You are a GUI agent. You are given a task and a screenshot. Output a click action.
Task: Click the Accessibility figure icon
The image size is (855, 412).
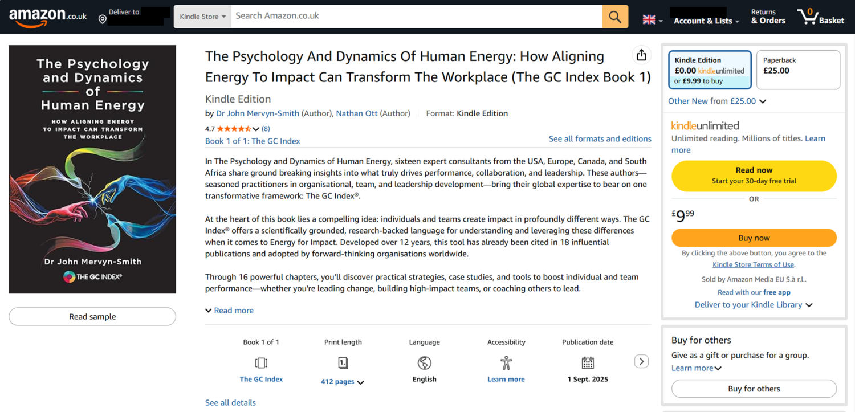506,362
